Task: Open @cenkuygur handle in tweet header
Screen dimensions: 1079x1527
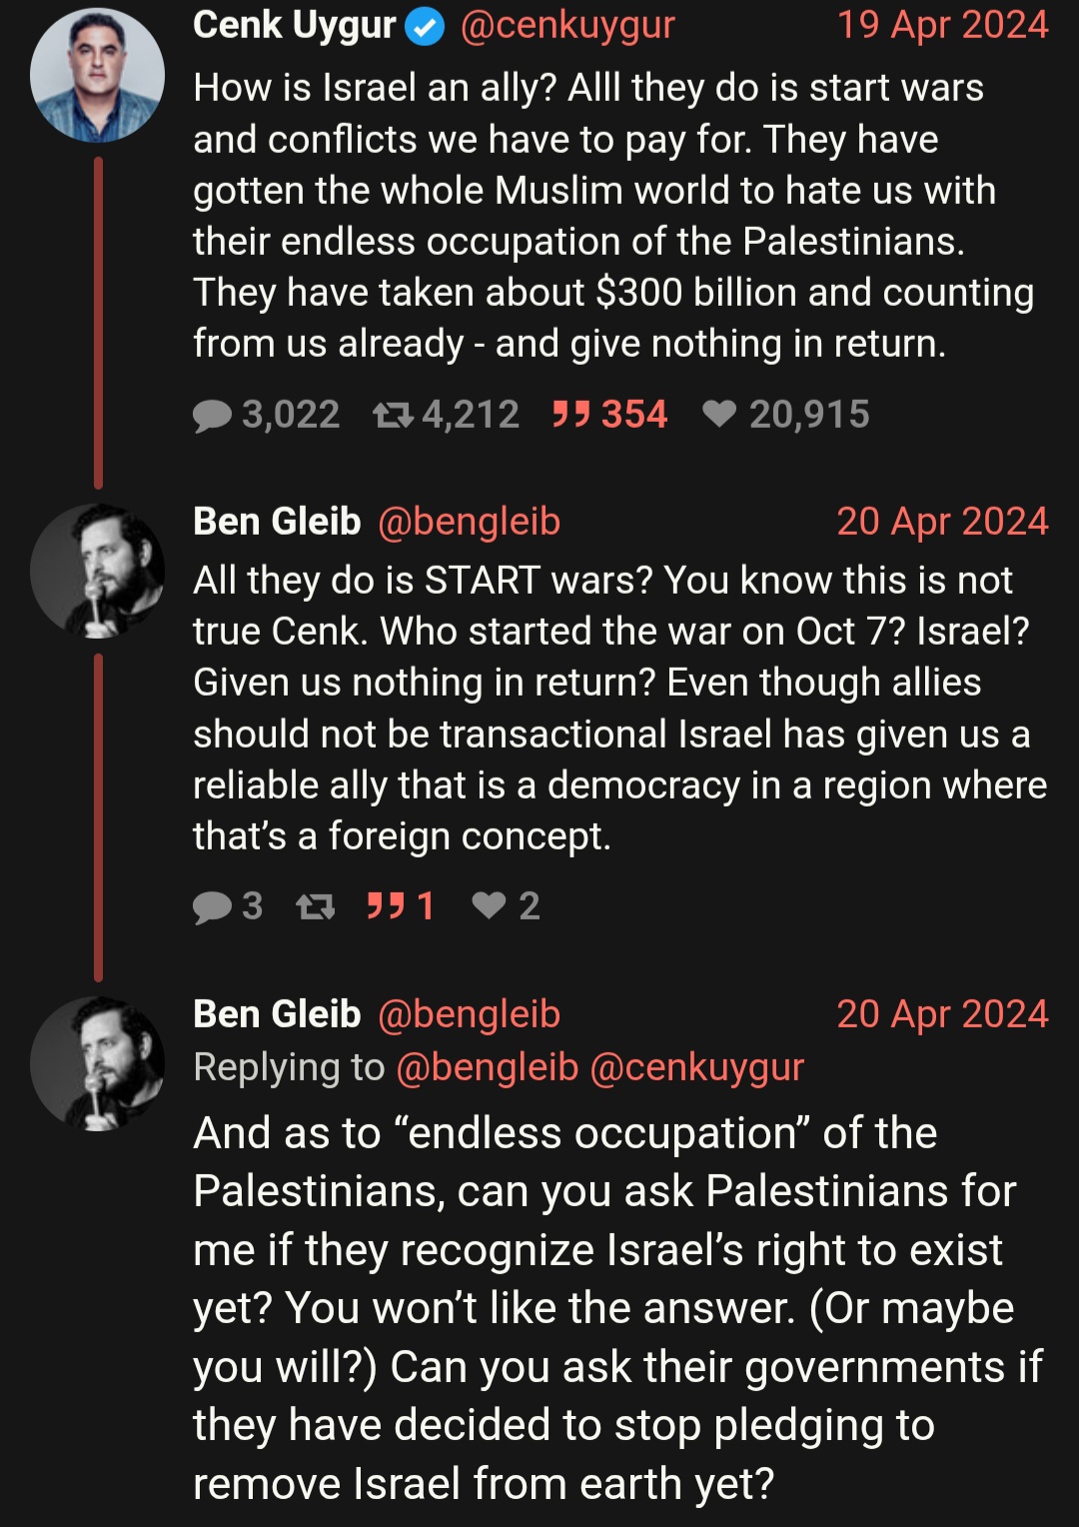Action: (567, 26)
